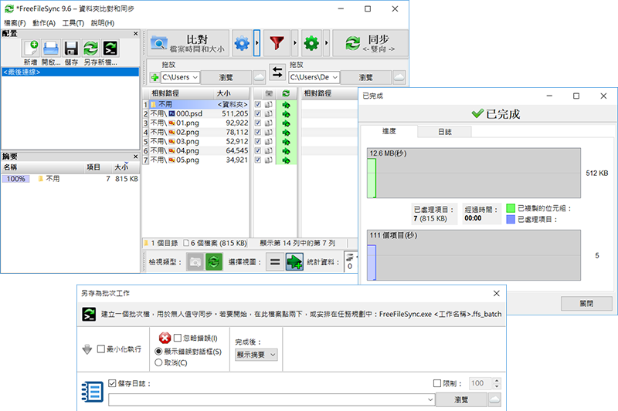Click left 瀏覽 browse button
The image size is (618, 411).
click(226, 77)
